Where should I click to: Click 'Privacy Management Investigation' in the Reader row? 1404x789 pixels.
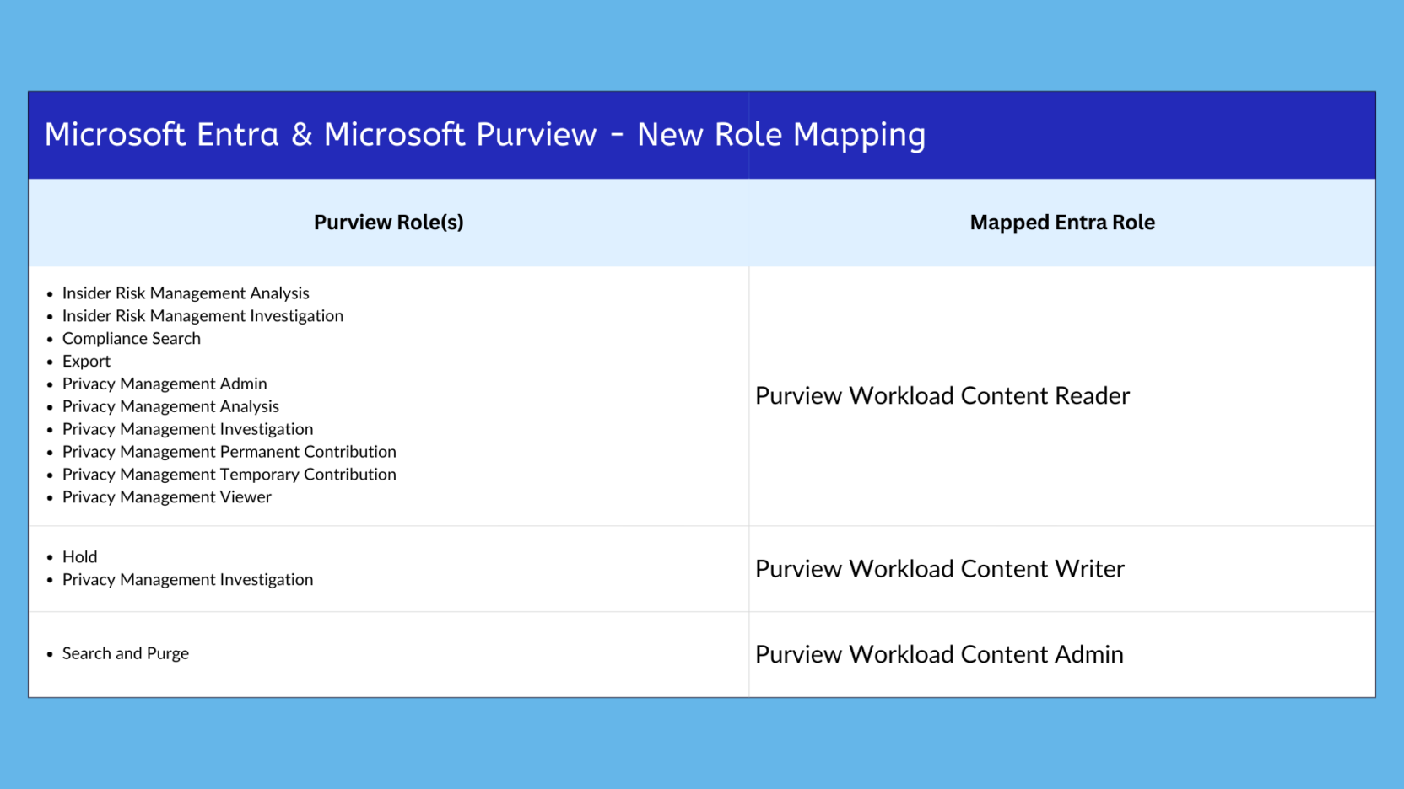(x=187, y=430)
